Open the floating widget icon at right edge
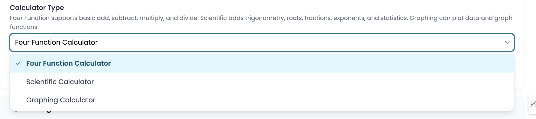This screenshot has width=536, height=119. (533, 104)
